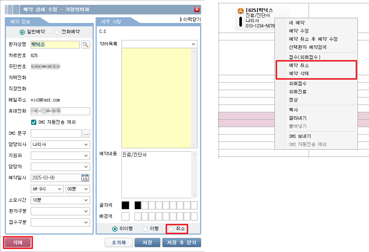The width and height of the screenshot is (369, 252).
Task: Click the patient name search magnifier icon
Action: tap(86, 44)
